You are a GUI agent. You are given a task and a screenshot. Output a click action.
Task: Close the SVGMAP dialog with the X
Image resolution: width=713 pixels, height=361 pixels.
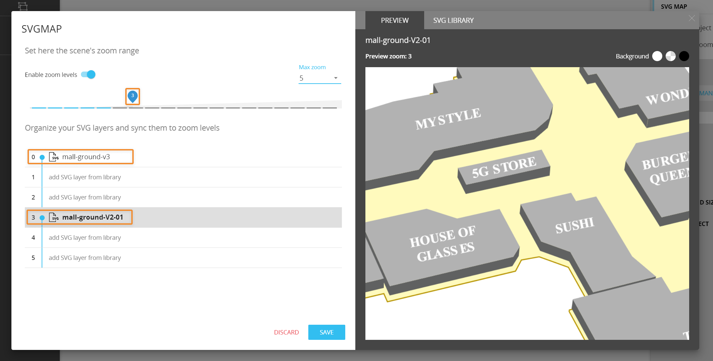click(692, 18)
